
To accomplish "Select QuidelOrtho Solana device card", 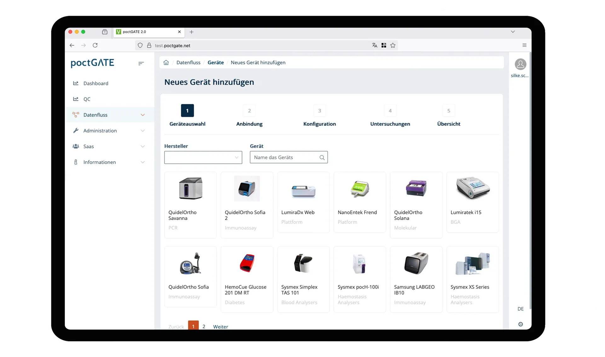I will coord(416,205).
